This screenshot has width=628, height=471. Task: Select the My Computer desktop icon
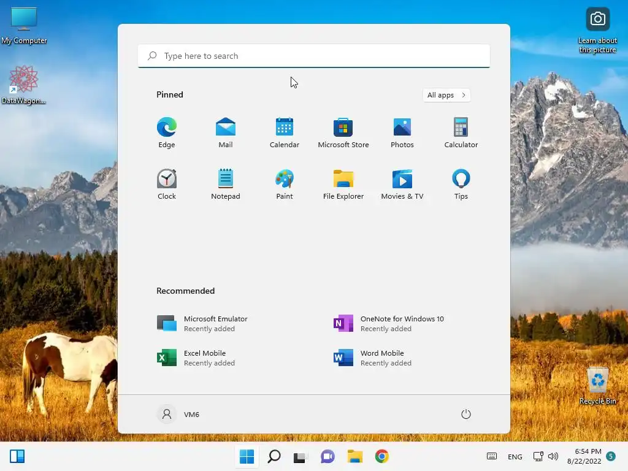pos(24,26)
